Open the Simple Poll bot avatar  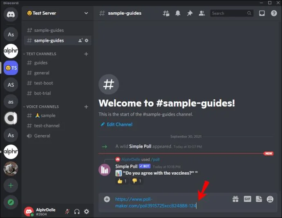tap(105, 170)
